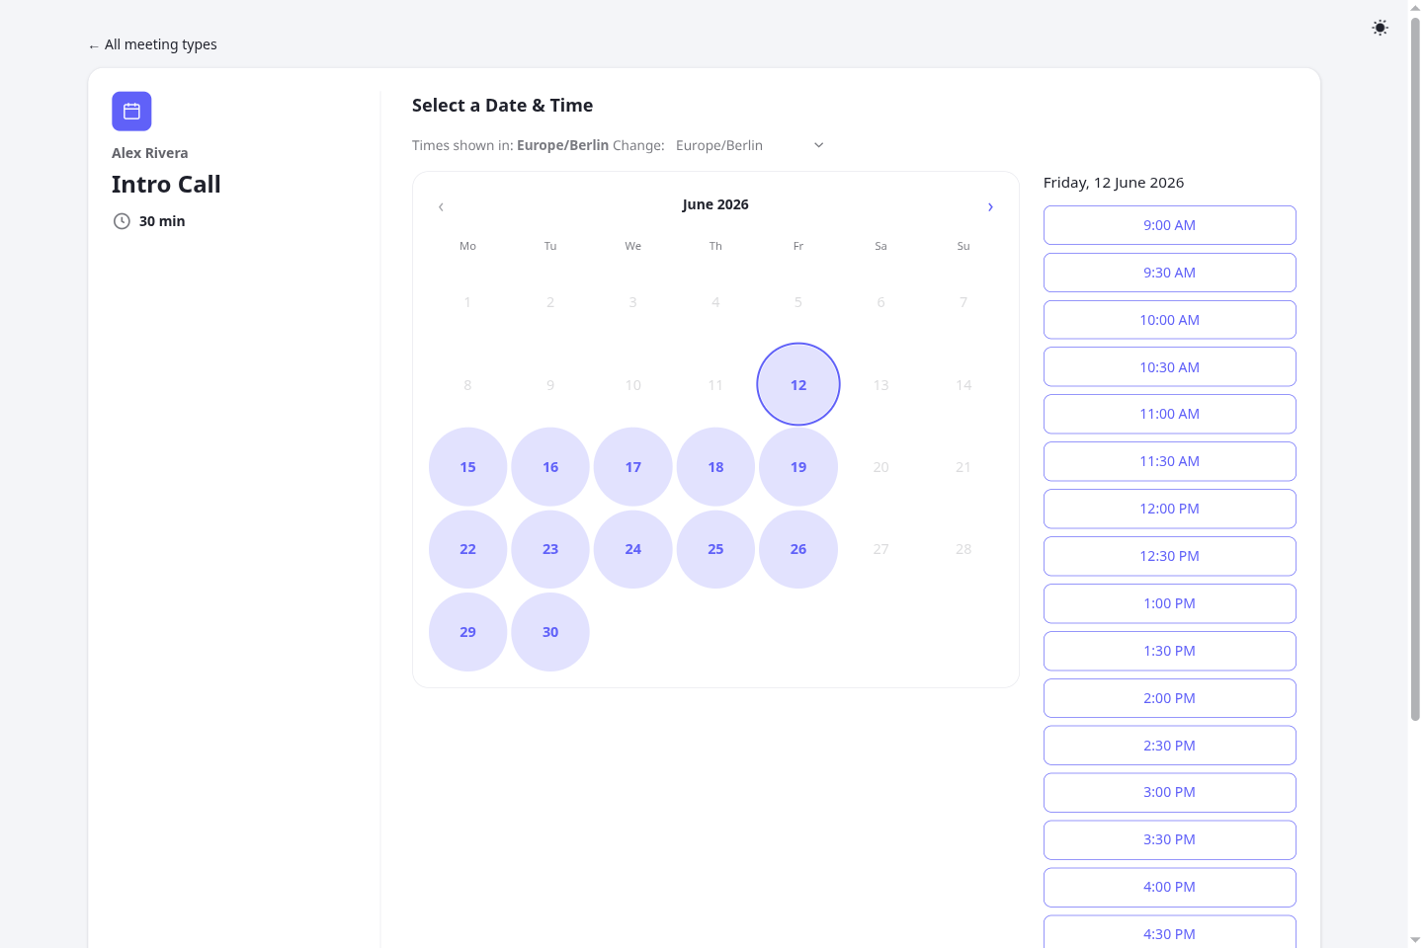Select June 15 on calendar
1423x948 pixels.
coord(468,467)
